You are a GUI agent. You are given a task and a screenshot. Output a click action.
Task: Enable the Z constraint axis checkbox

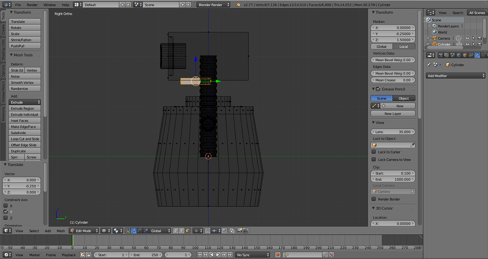[x=6, y=218]
